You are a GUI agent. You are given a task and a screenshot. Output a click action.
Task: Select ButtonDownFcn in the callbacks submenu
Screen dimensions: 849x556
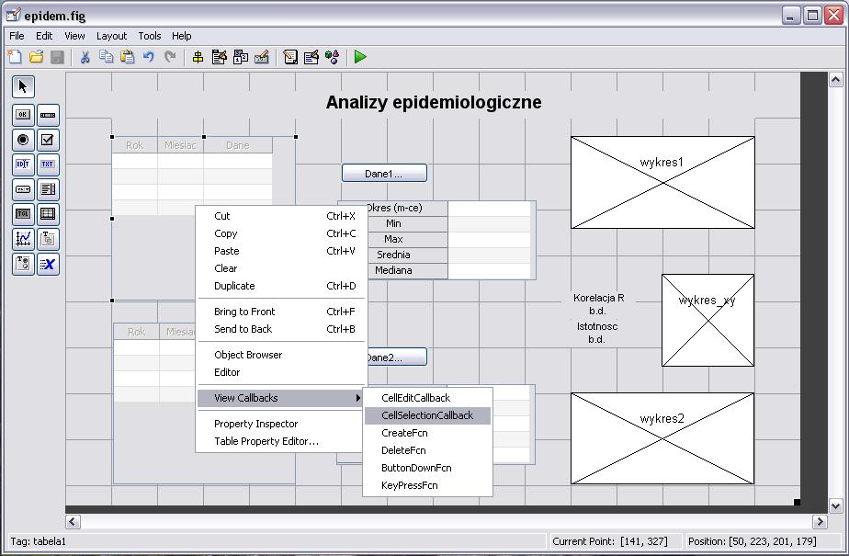[428, 468]
